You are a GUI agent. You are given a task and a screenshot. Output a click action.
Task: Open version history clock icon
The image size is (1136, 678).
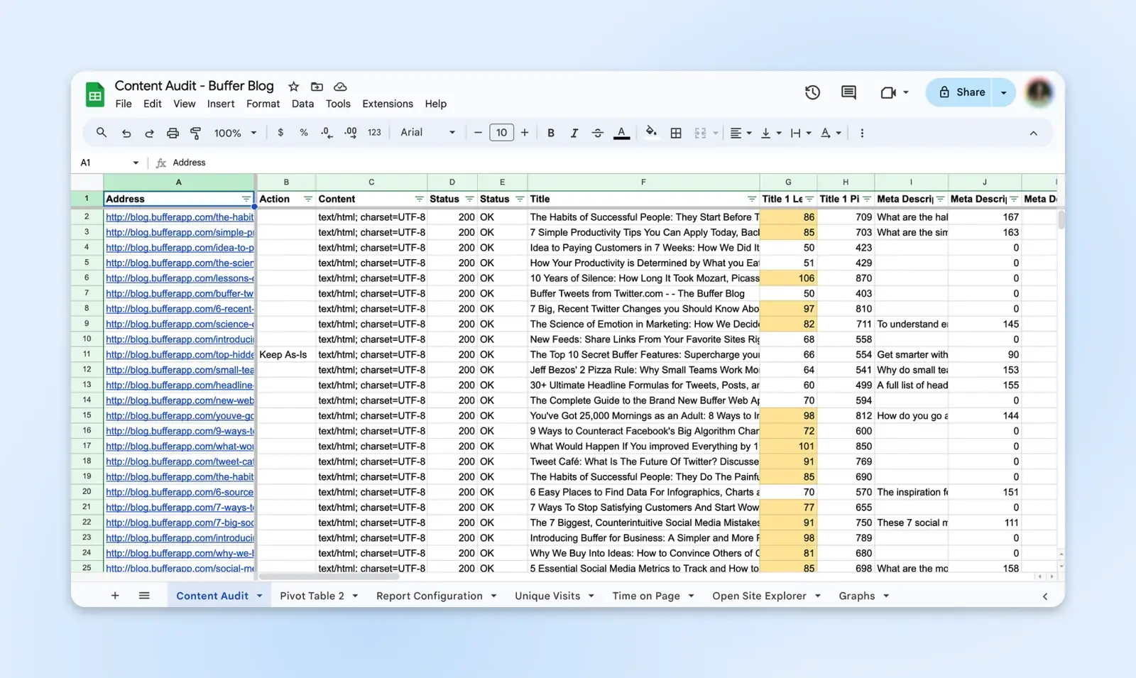[812, 92]
